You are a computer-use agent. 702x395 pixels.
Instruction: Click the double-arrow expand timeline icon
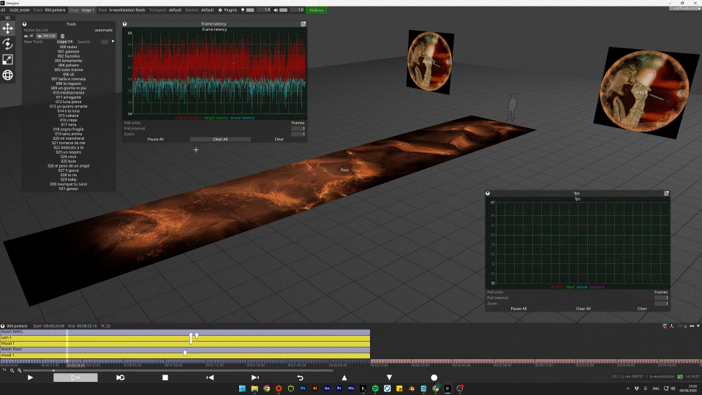[692, 326]
